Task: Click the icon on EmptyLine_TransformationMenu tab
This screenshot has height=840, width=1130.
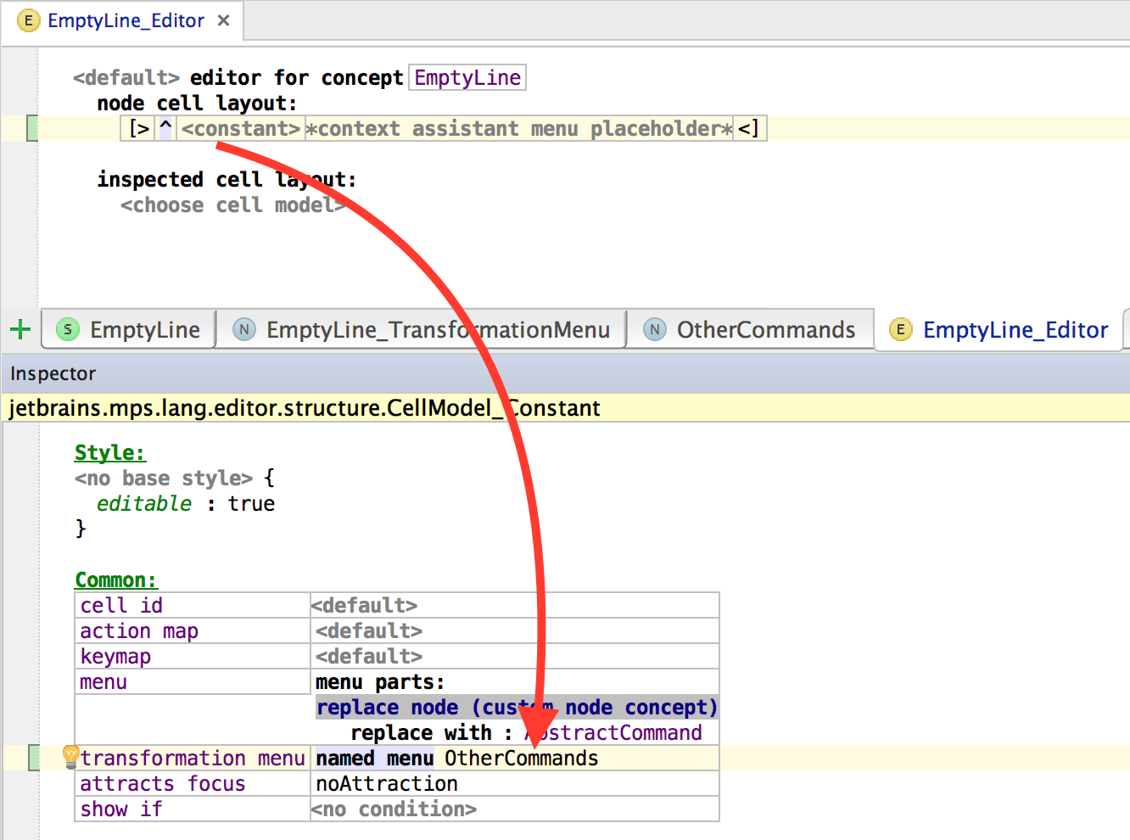Action: 244,329
